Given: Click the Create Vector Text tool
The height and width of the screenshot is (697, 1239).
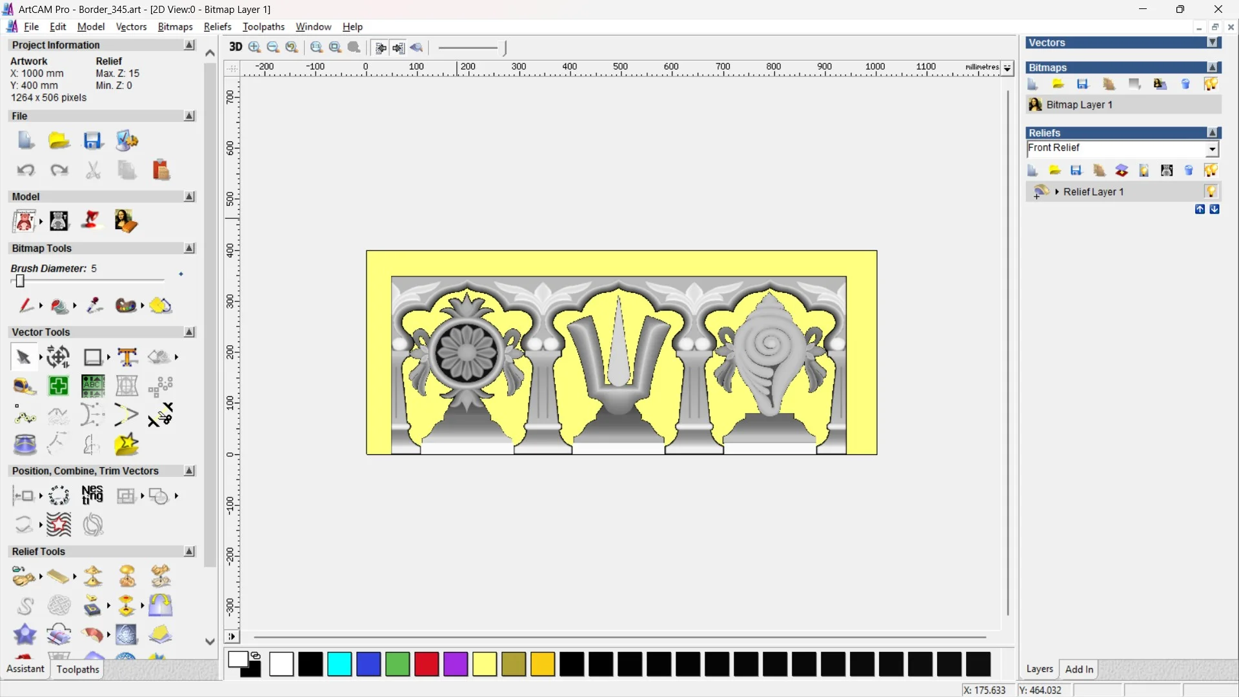Looking at the screenshot, I should pos(127,357).
